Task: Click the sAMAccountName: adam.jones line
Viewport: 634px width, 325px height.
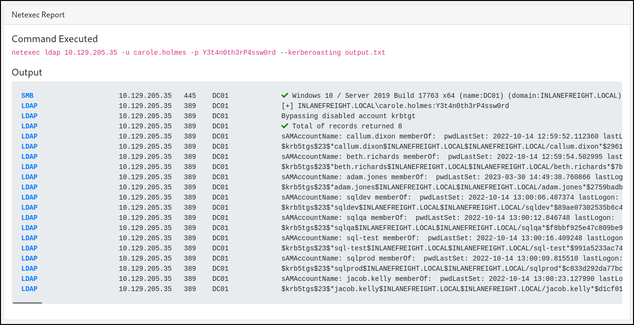Action: click(452, 177)
